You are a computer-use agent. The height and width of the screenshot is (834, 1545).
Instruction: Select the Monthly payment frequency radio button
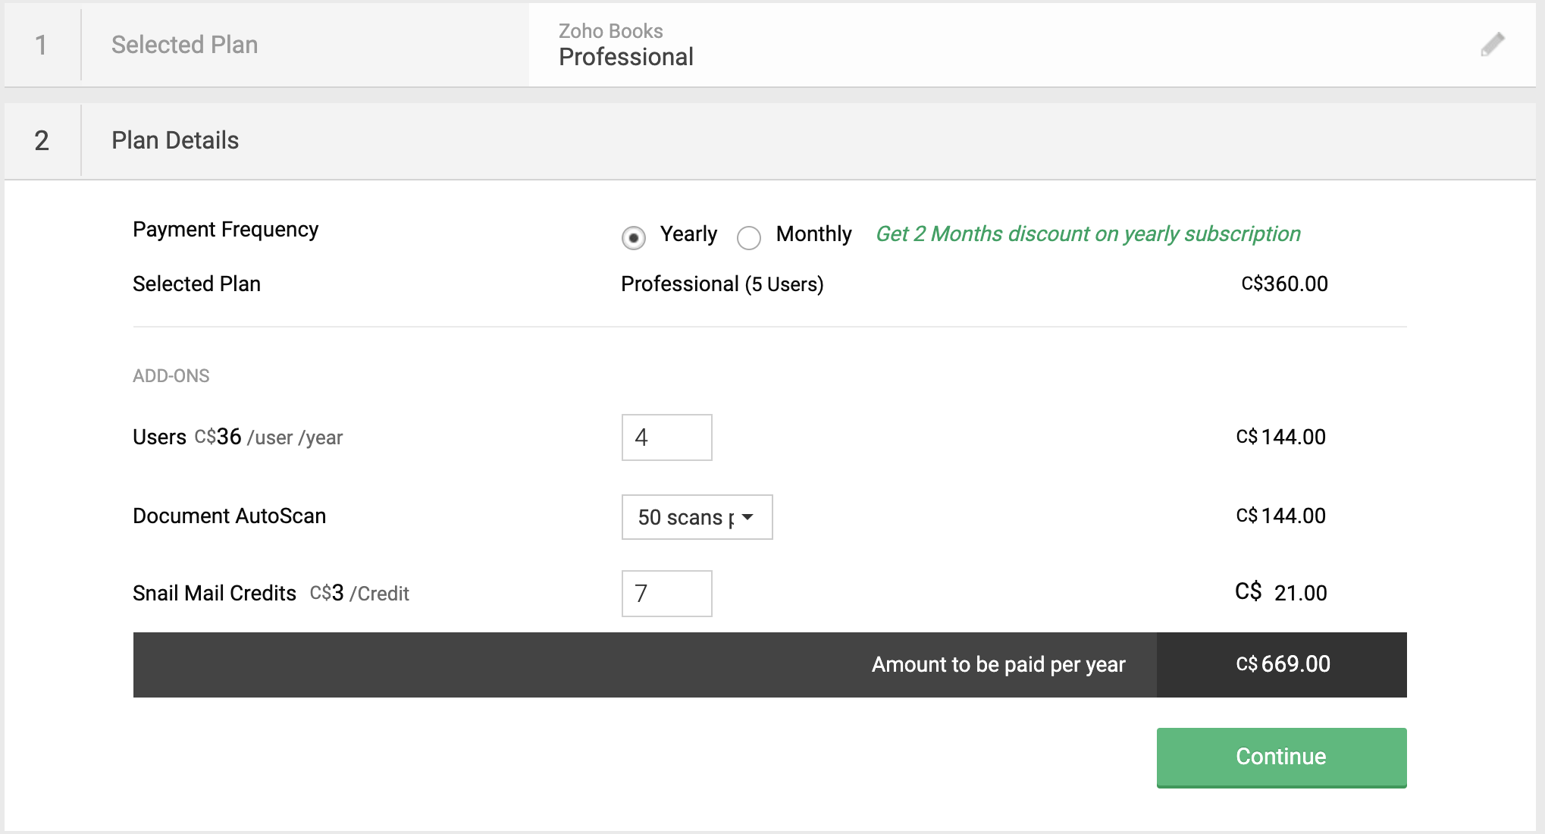tap(749, 238)
